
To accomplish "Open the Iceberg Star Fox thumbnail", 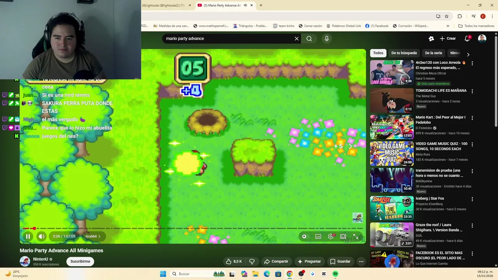I will pyautogui.click(x=392, y=208).
